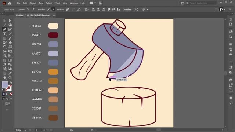Select the Artboard tool
The image size is (235, 132).
tap(4, 73)
